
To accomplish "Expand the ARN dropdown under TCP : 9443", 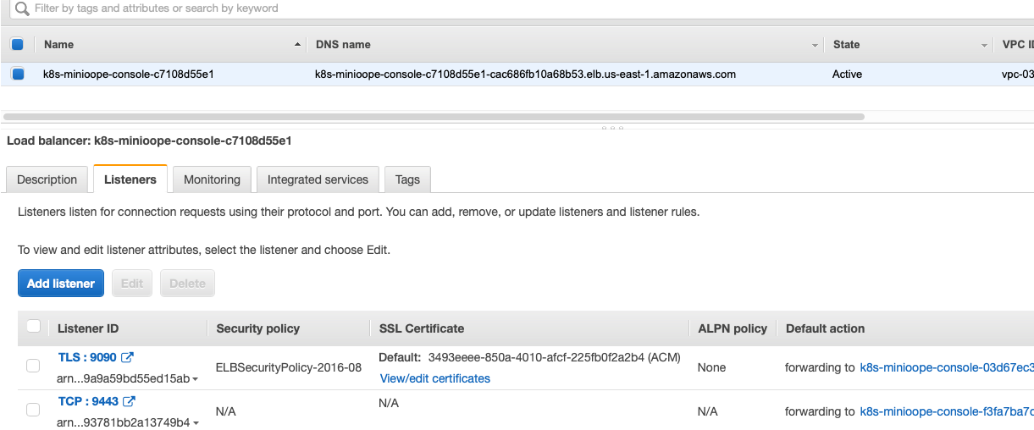I will pyautogui.click(x=196, y=422).
